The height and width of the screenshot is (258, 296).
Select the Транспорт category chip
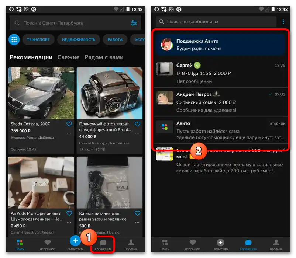(38, 39)
